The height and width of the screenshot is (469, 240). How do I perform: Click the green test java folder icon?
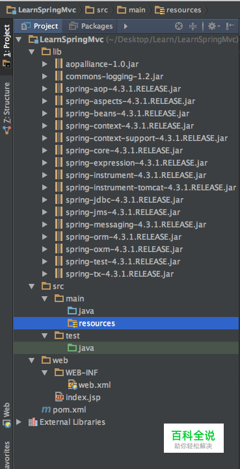pyautogui.click(x=72, y=348)
